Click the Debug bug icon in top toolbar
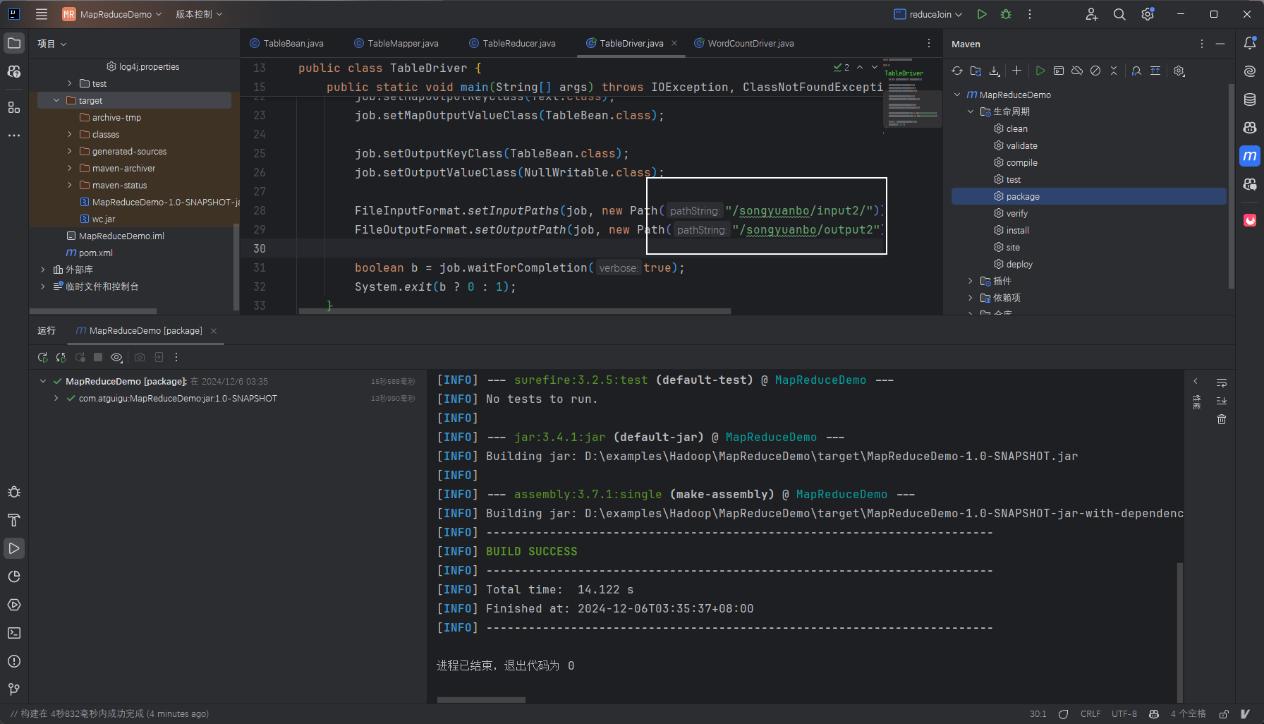The width and height of the screenshot is (1264, 724). 1006,14
